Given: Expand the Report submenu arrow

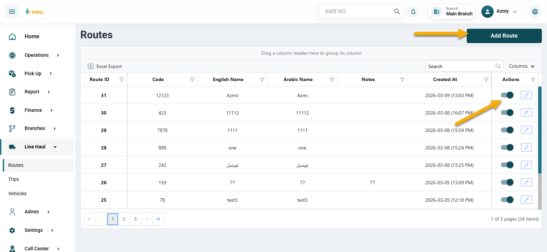Looking at the screenshot, I should pyautogui.click(x=49, y=92).
